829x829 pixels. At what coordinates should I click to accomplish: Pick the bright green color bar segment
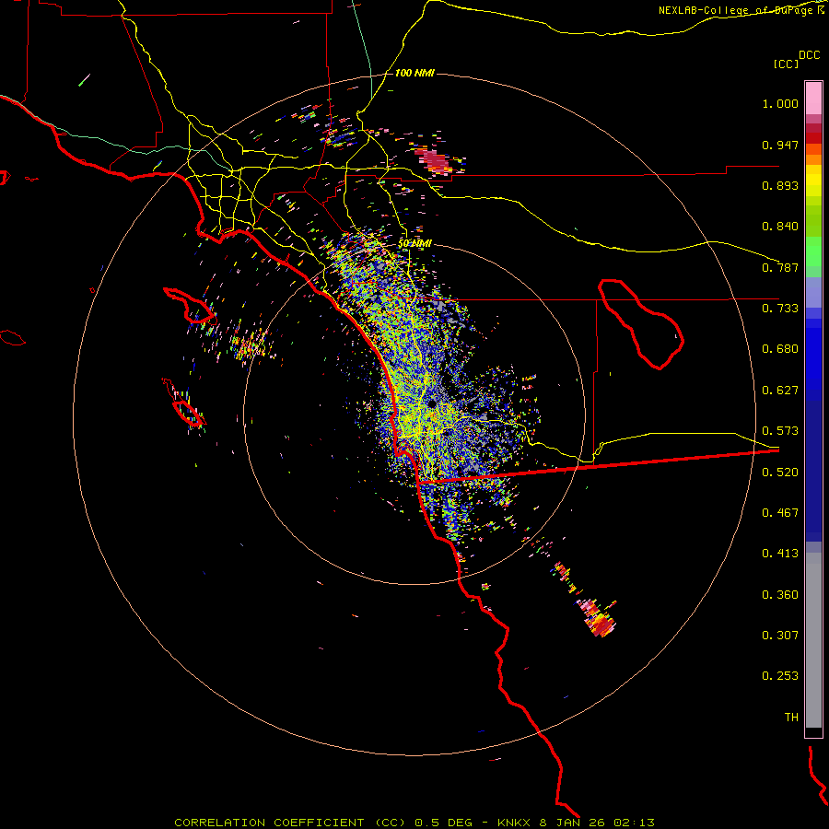pyautogui.click(x=813, y=251)
